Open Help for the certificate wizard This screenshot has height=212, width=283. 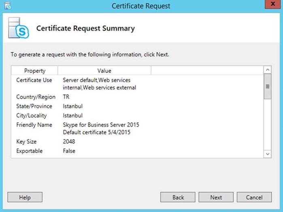coord(25,197)
